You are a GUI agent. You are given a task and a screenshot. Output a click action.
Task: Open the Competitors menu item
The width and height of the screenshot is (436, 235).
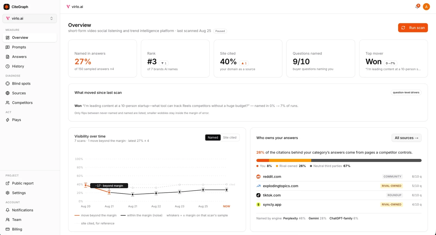(30, 103)
